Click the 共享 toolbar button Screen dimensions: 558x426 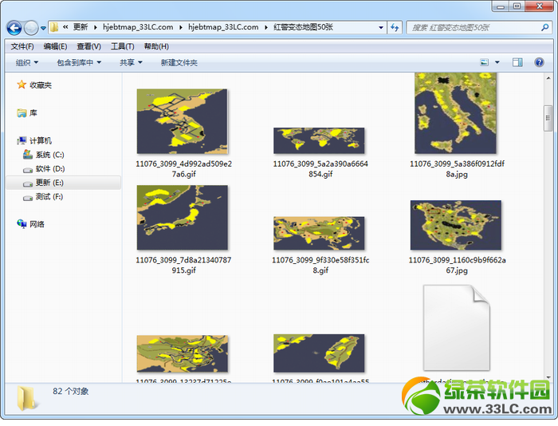[x=131, y=63]
